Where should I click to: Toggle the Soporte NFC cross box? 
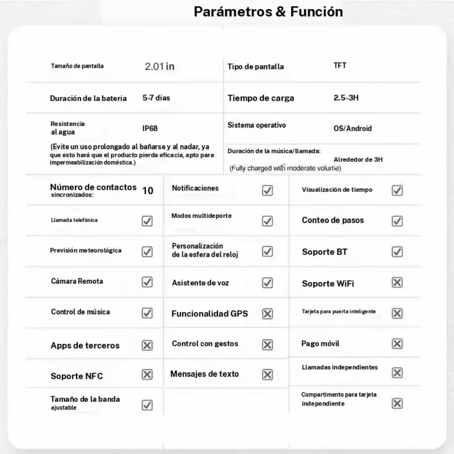pos(147,375)
